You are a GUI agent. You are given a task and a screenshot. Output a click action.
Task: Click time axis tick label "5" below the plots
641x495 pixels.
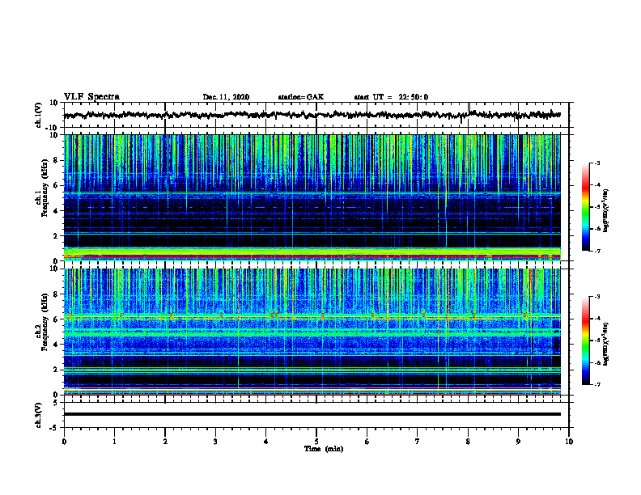[x=316, y=442]
